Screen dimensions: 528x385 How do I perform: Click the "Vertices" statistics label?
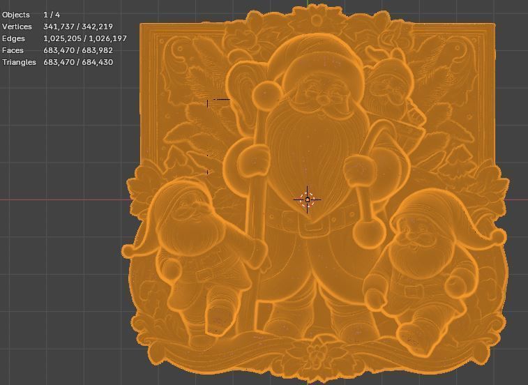[x=17, y=27]
